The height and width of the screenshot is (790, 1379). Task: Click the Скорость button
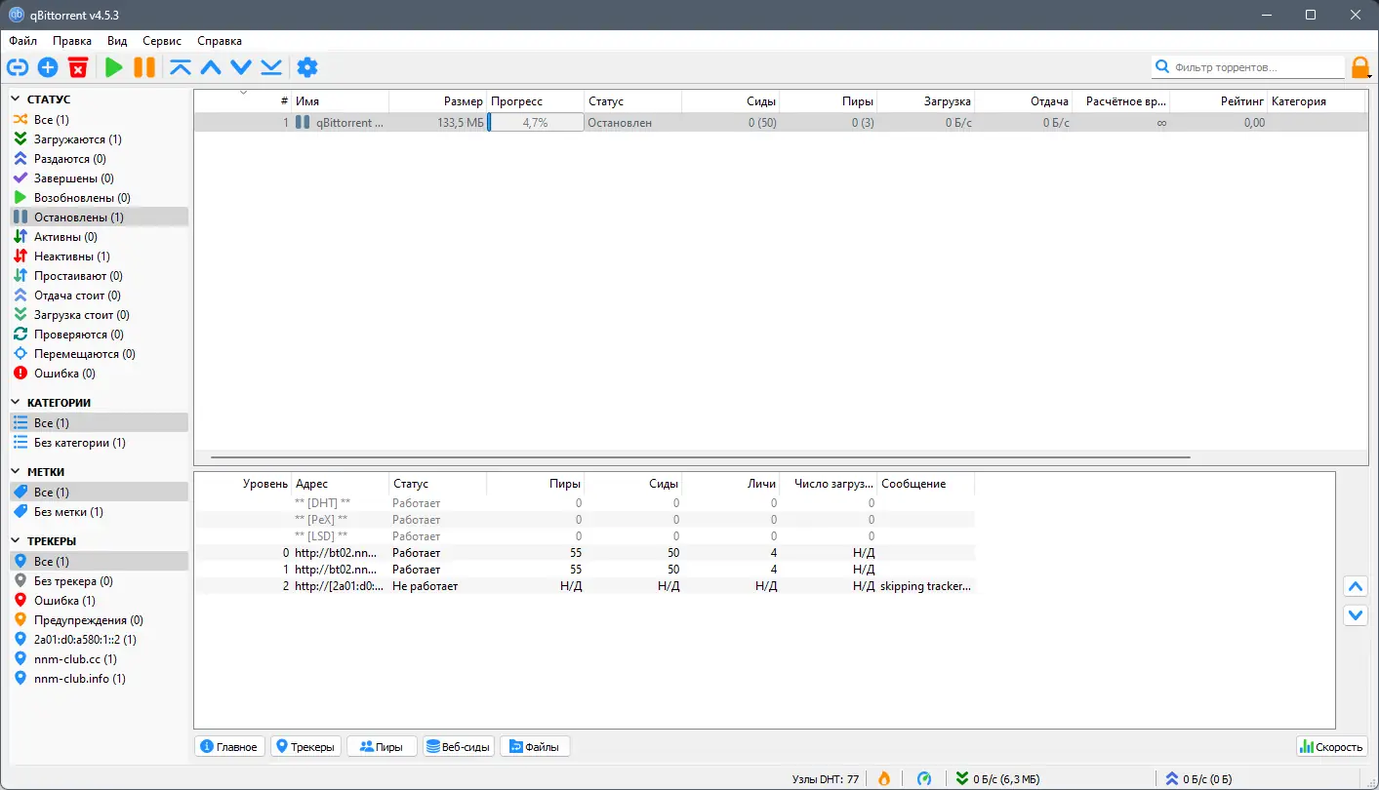1331,747
